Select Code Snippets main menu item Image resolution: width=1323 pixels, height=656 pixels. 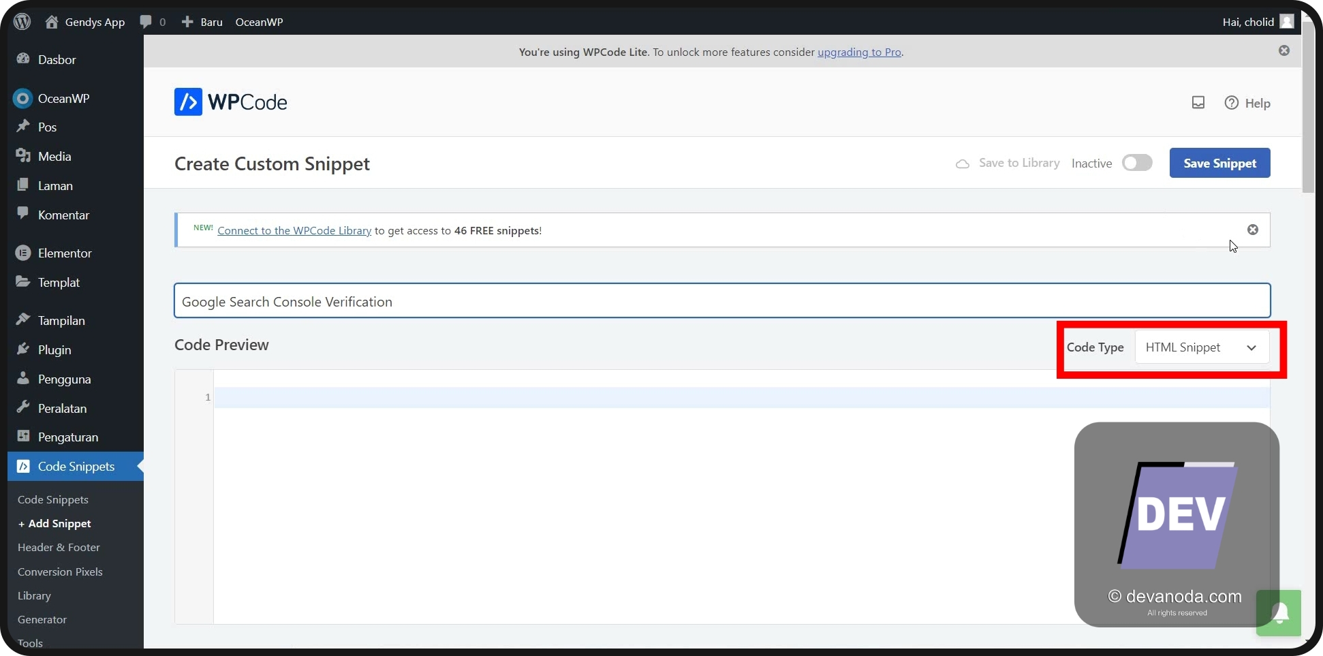(x=75, y=467)
